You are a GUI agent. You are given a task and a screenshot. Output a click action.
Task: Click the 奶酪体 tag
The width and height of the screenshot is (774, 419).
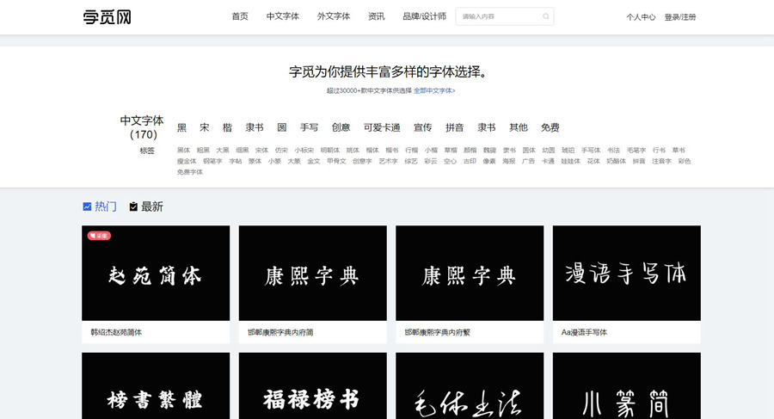tap(617, 161)
